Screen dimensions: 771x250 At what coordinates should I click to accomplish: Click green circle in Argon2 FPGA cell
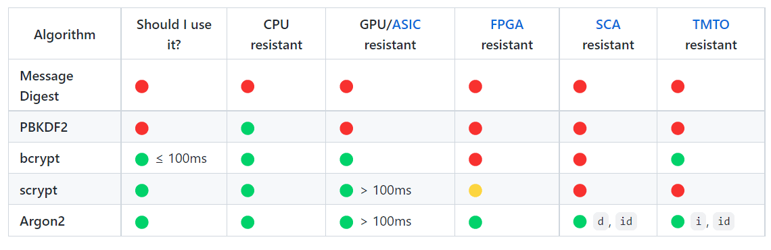click(475, 222)
